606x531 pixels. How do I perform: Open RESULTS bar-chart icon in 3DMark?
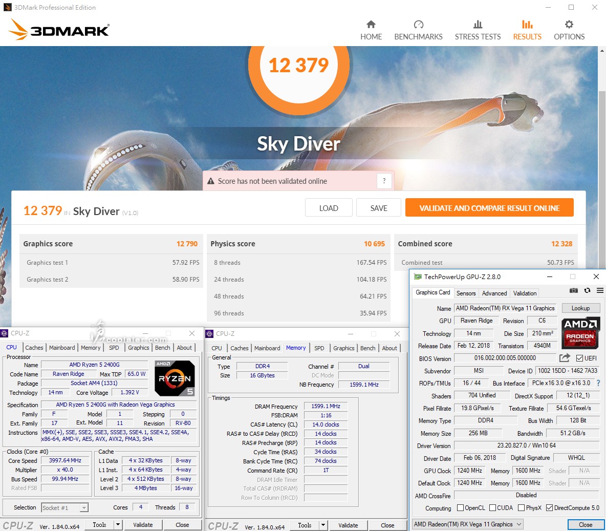pos(527,25)
